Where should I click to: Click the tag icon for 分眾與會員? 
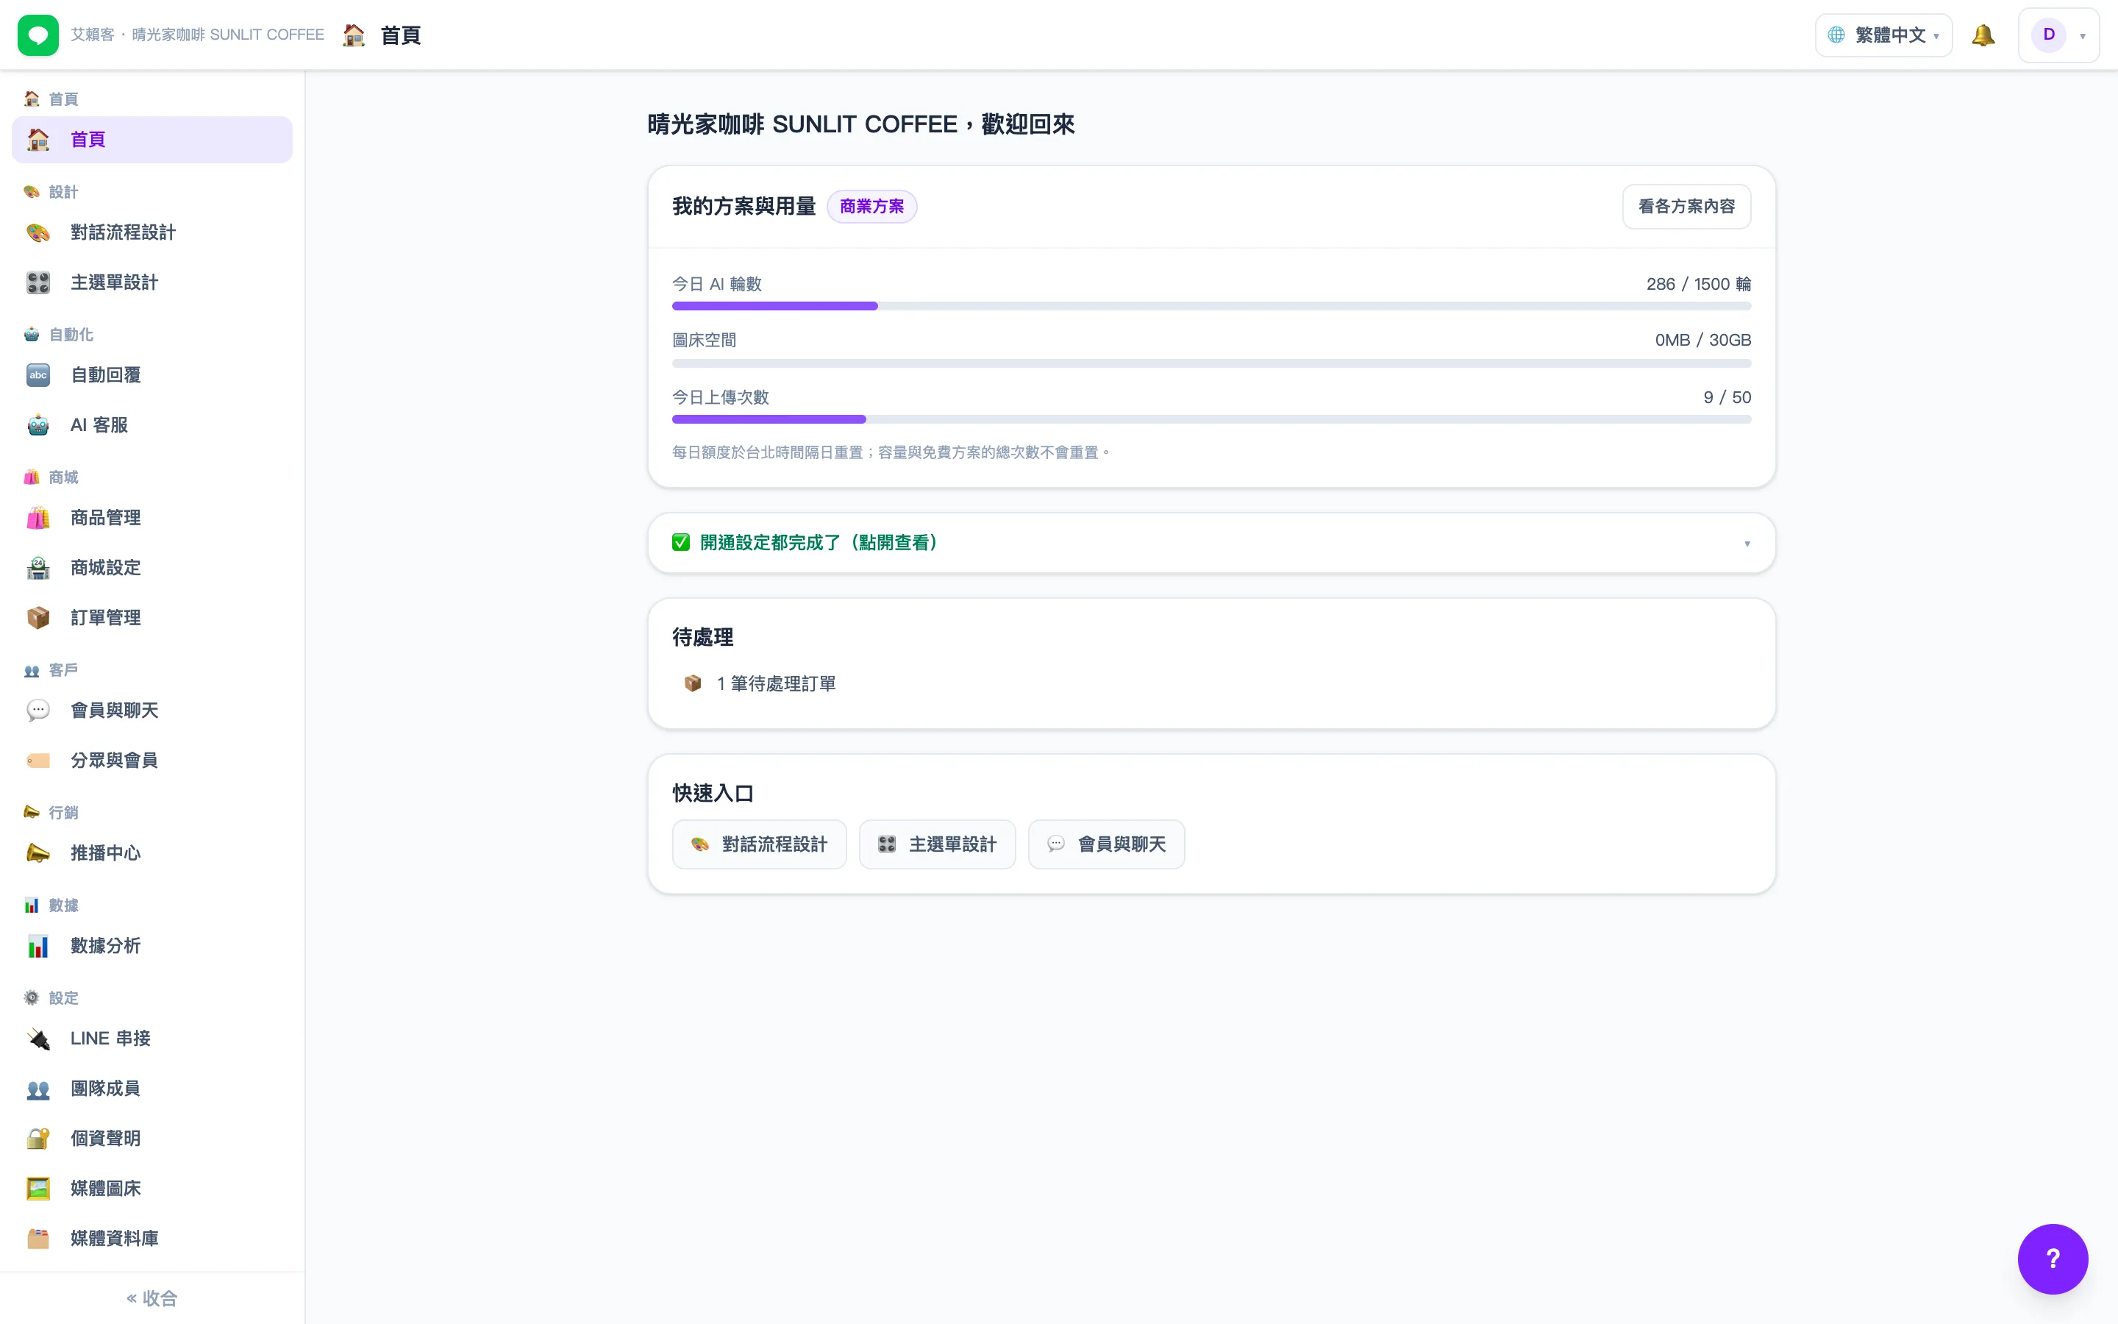(x=38, y=760)
